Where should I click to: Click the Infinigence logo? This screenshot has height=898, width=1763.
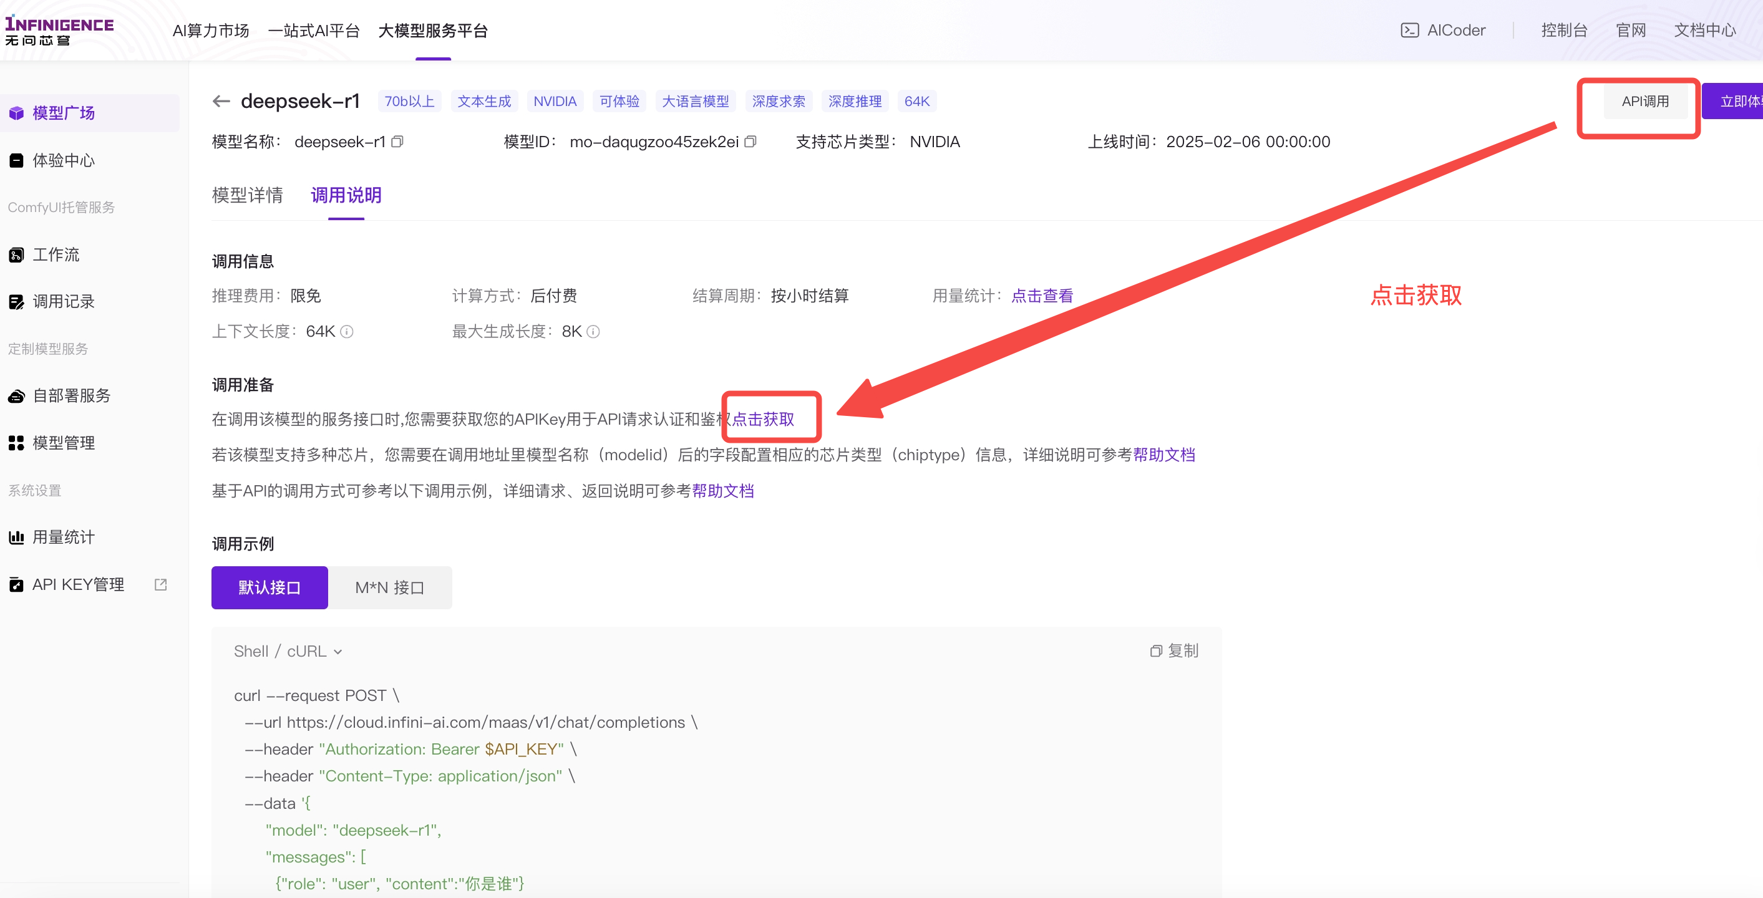[x=59, y=30]
